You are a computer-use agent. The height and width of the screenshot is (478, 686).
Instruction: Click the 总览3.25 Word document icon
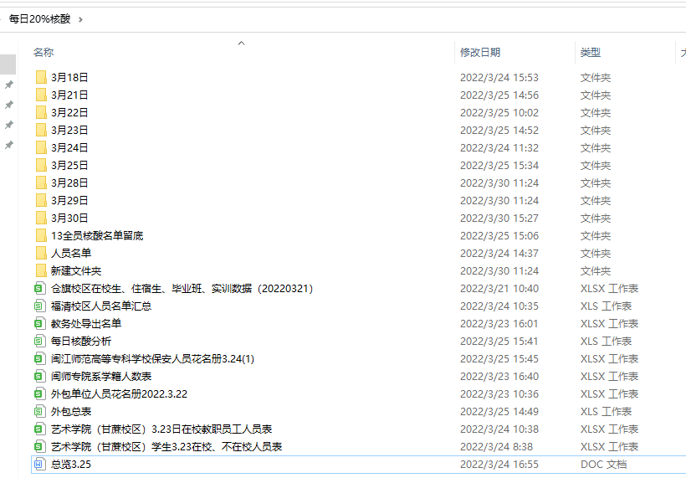point(39,464)
